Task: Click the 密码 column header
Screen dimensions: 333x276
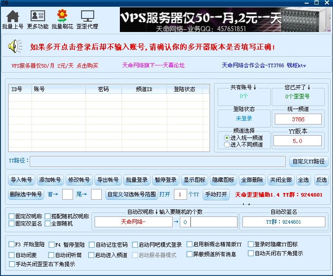Action: tap(104, 89)
